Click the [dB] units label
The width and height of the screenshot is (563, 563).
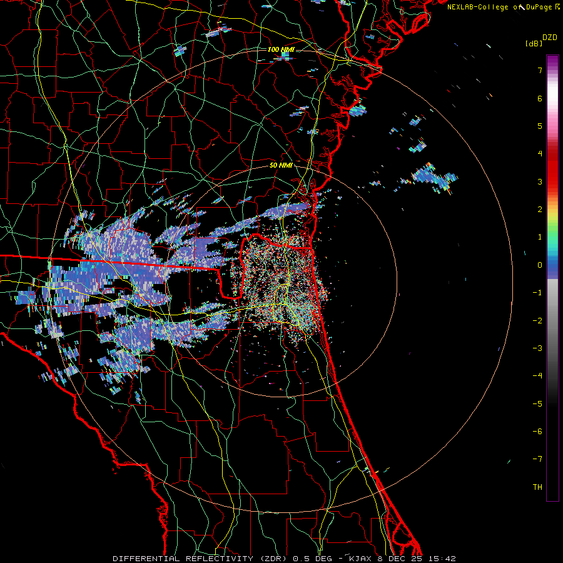click(x=534, y=43)
